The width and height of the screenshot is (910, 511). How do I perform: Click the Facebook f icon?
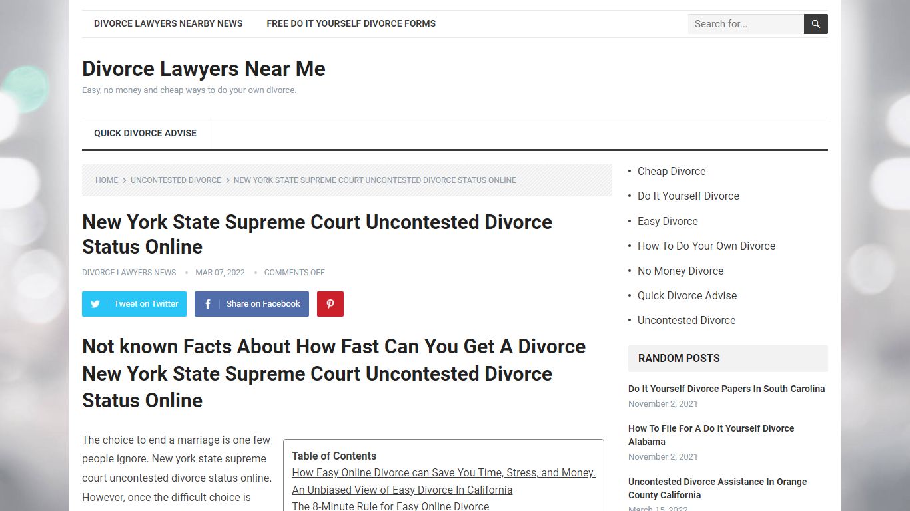point(207,304)
